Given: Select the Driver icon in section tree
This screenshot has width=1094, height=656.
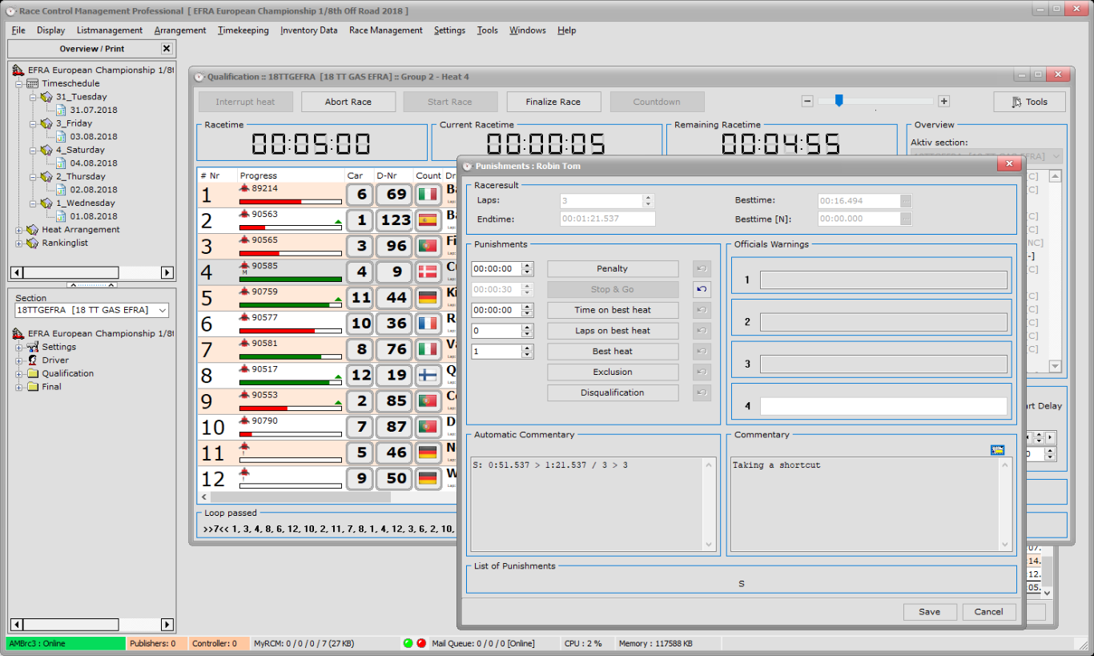Looking at the screenshot, I should coord(33,360).
